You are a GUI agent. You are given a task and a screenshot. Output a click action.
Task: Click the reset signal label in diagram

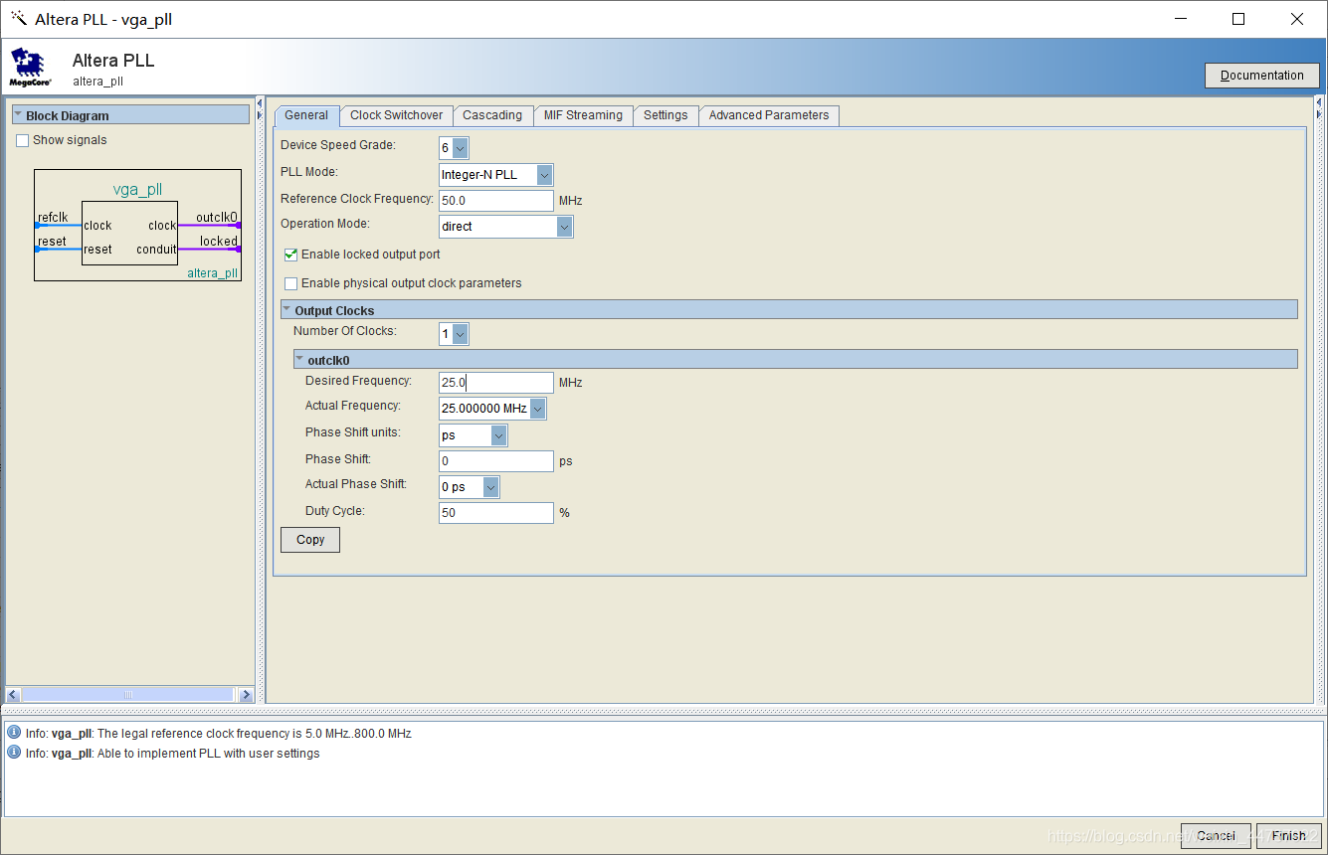coord(52,241)
